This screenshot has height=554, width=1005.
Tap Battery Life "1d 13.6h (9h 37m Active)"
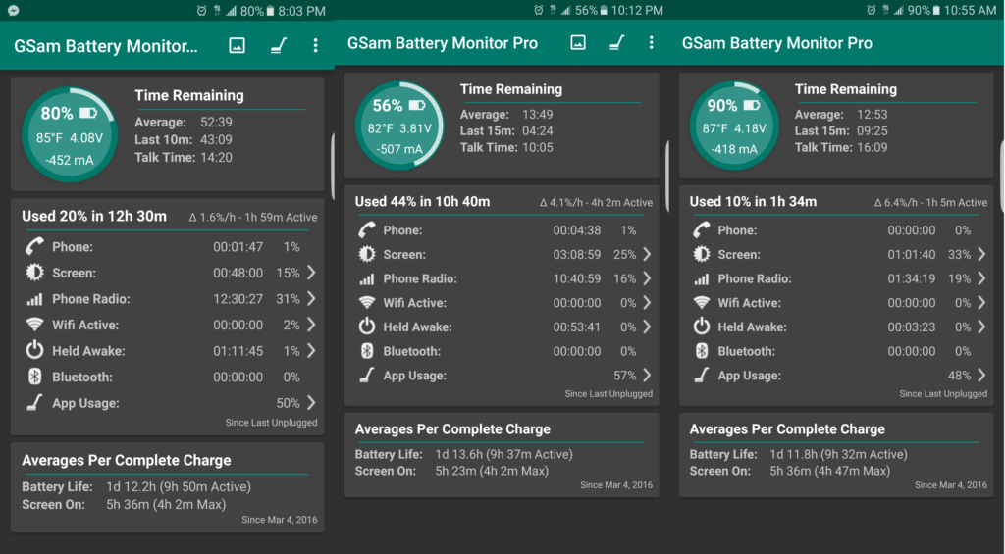(x=503, y=454)
